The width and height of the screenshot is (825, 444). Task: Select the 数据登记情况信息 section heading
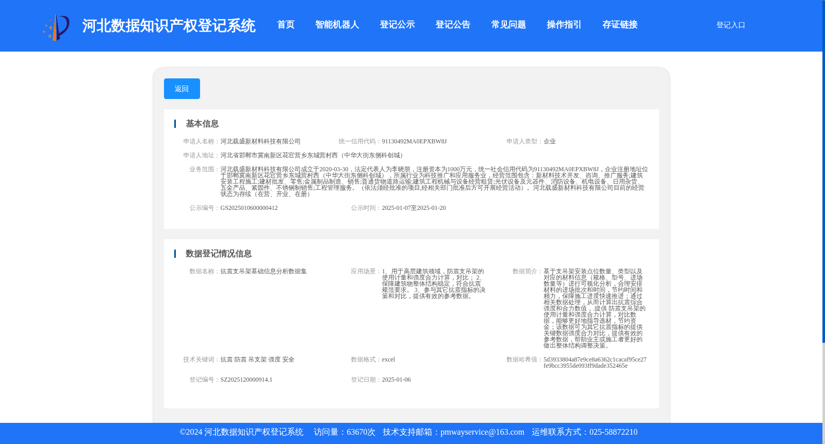click(219, 254)
